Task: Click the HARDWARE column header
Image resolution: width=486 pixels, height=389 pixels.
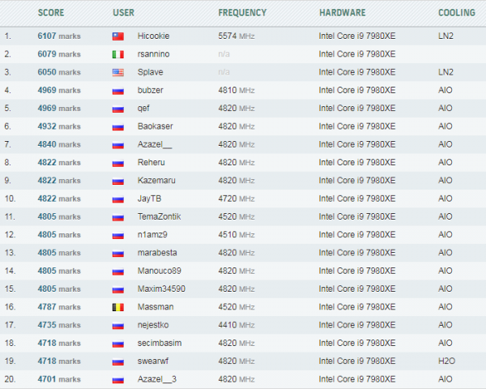Action: pyautogui.click(x=342, y=13)
